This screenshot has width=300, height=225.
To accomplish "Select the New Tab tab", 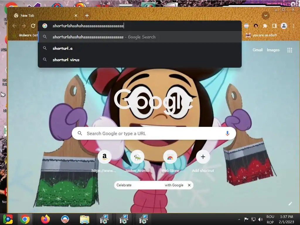I will coord(46,16).
